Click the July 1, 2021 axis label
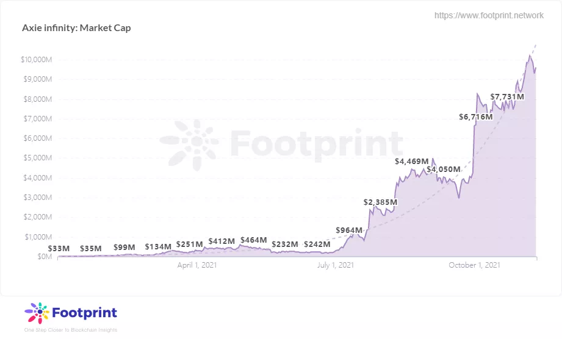 (336, 265)
